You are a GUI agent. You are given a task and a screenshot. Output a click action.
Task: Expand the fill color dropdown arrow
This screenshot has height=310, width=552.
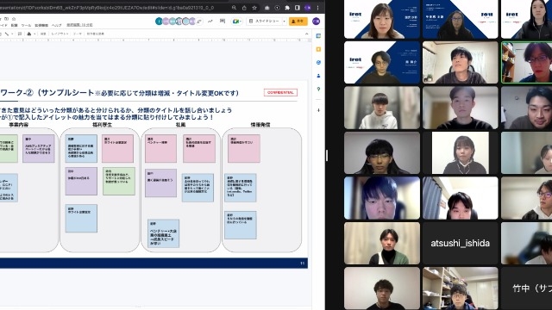34,34
